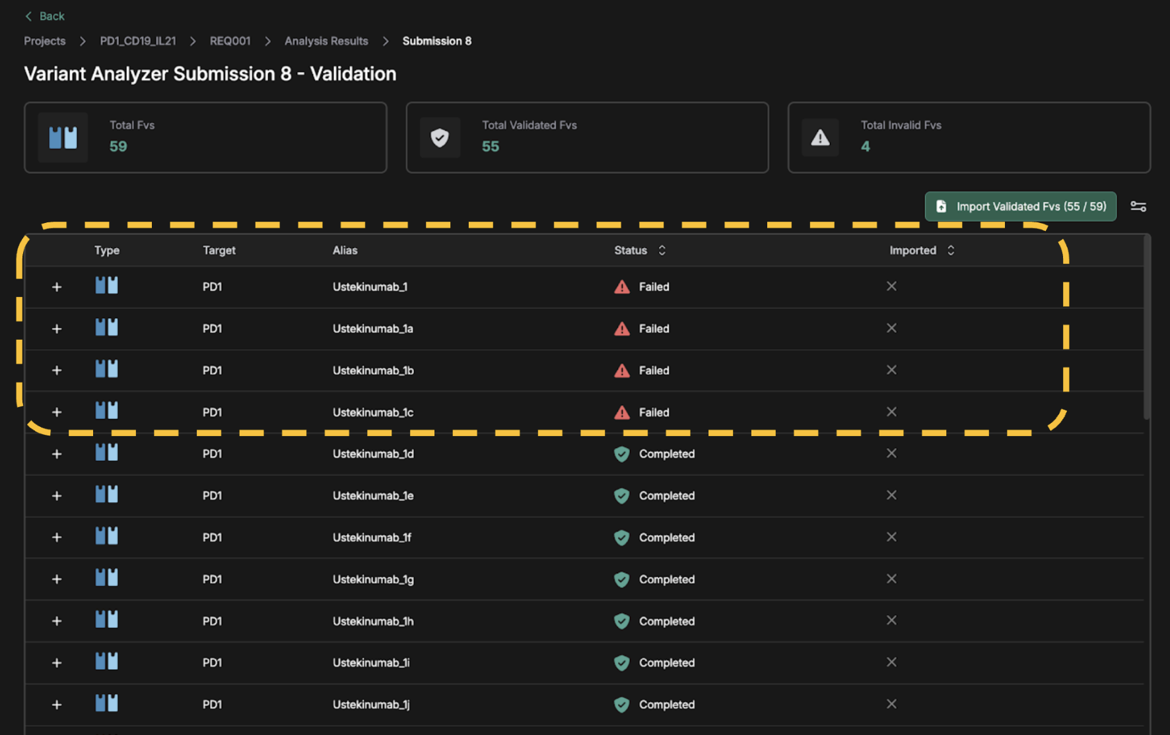Screen dimensions: 1170x735
Task: Expand the Ustekinumab_1c row details
Action: (x=57, y=412)
